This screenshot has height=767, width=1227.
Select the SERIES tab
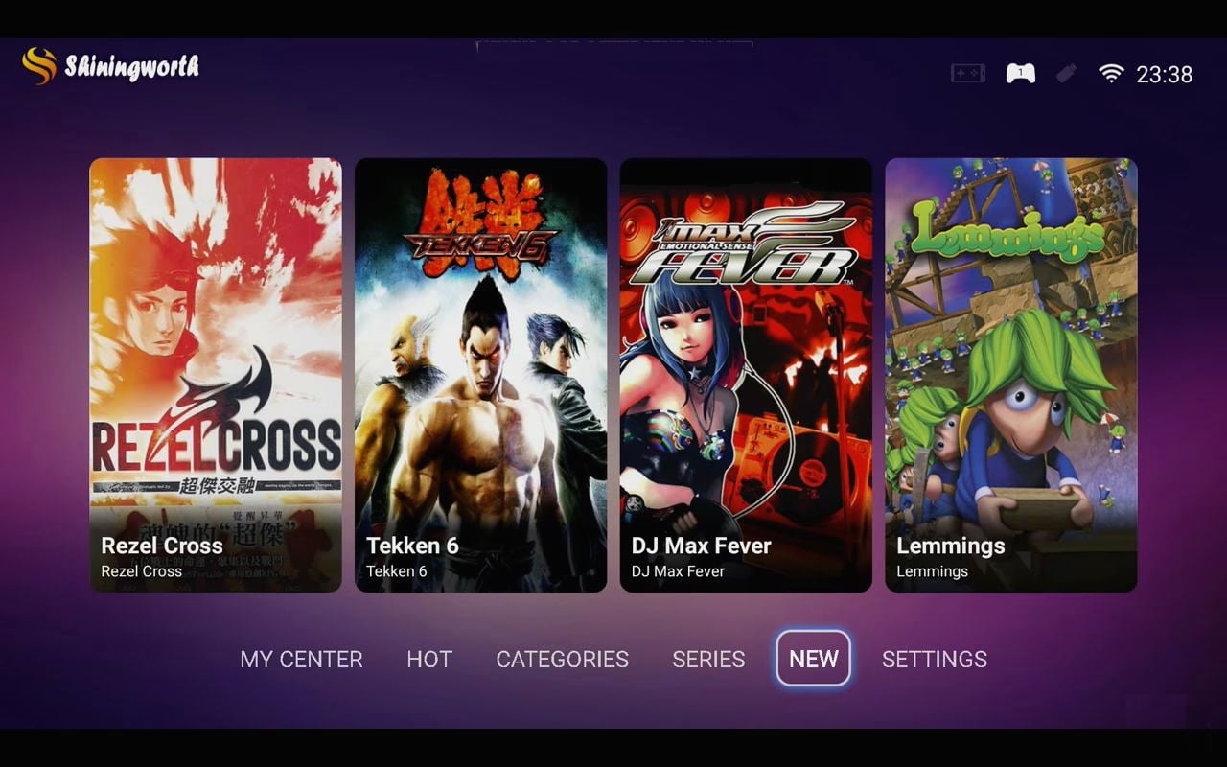(x=708, y=660)
